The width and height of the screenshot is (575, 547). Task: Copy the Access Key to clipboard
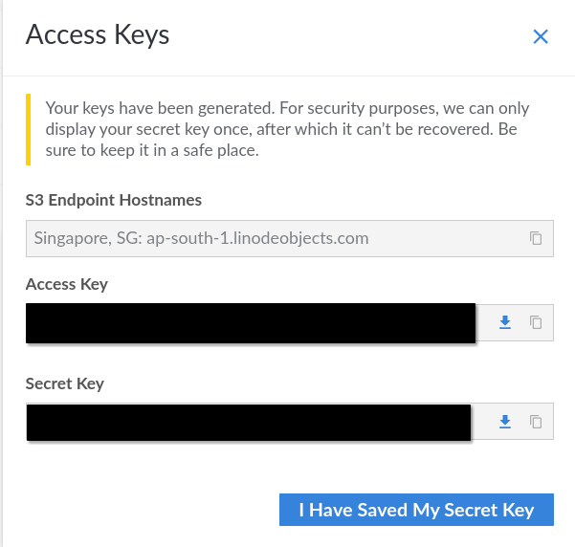click(536, 323)
